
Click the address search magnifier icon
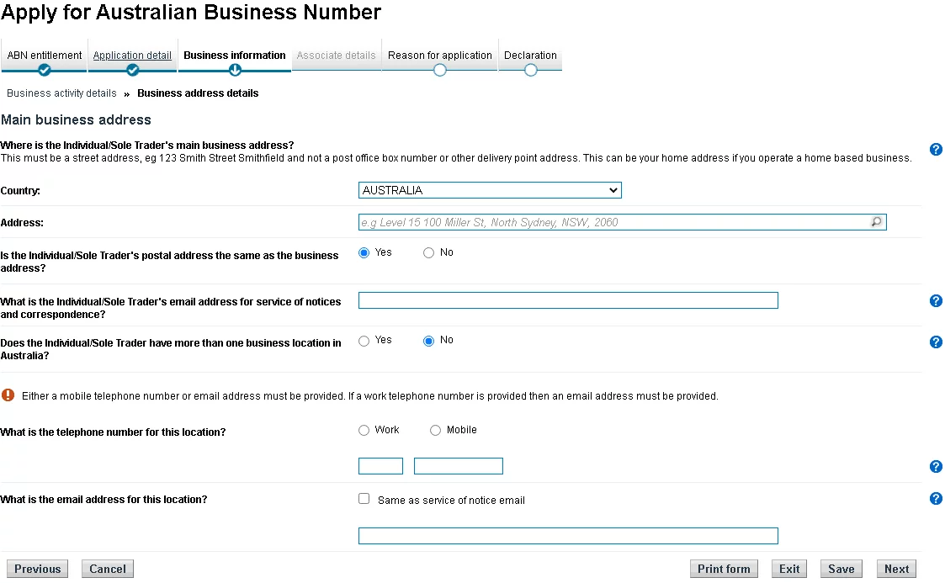point(876,222)
